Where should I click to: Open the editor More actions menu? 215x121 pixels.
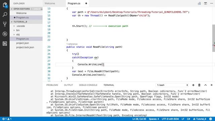point(212,3)
